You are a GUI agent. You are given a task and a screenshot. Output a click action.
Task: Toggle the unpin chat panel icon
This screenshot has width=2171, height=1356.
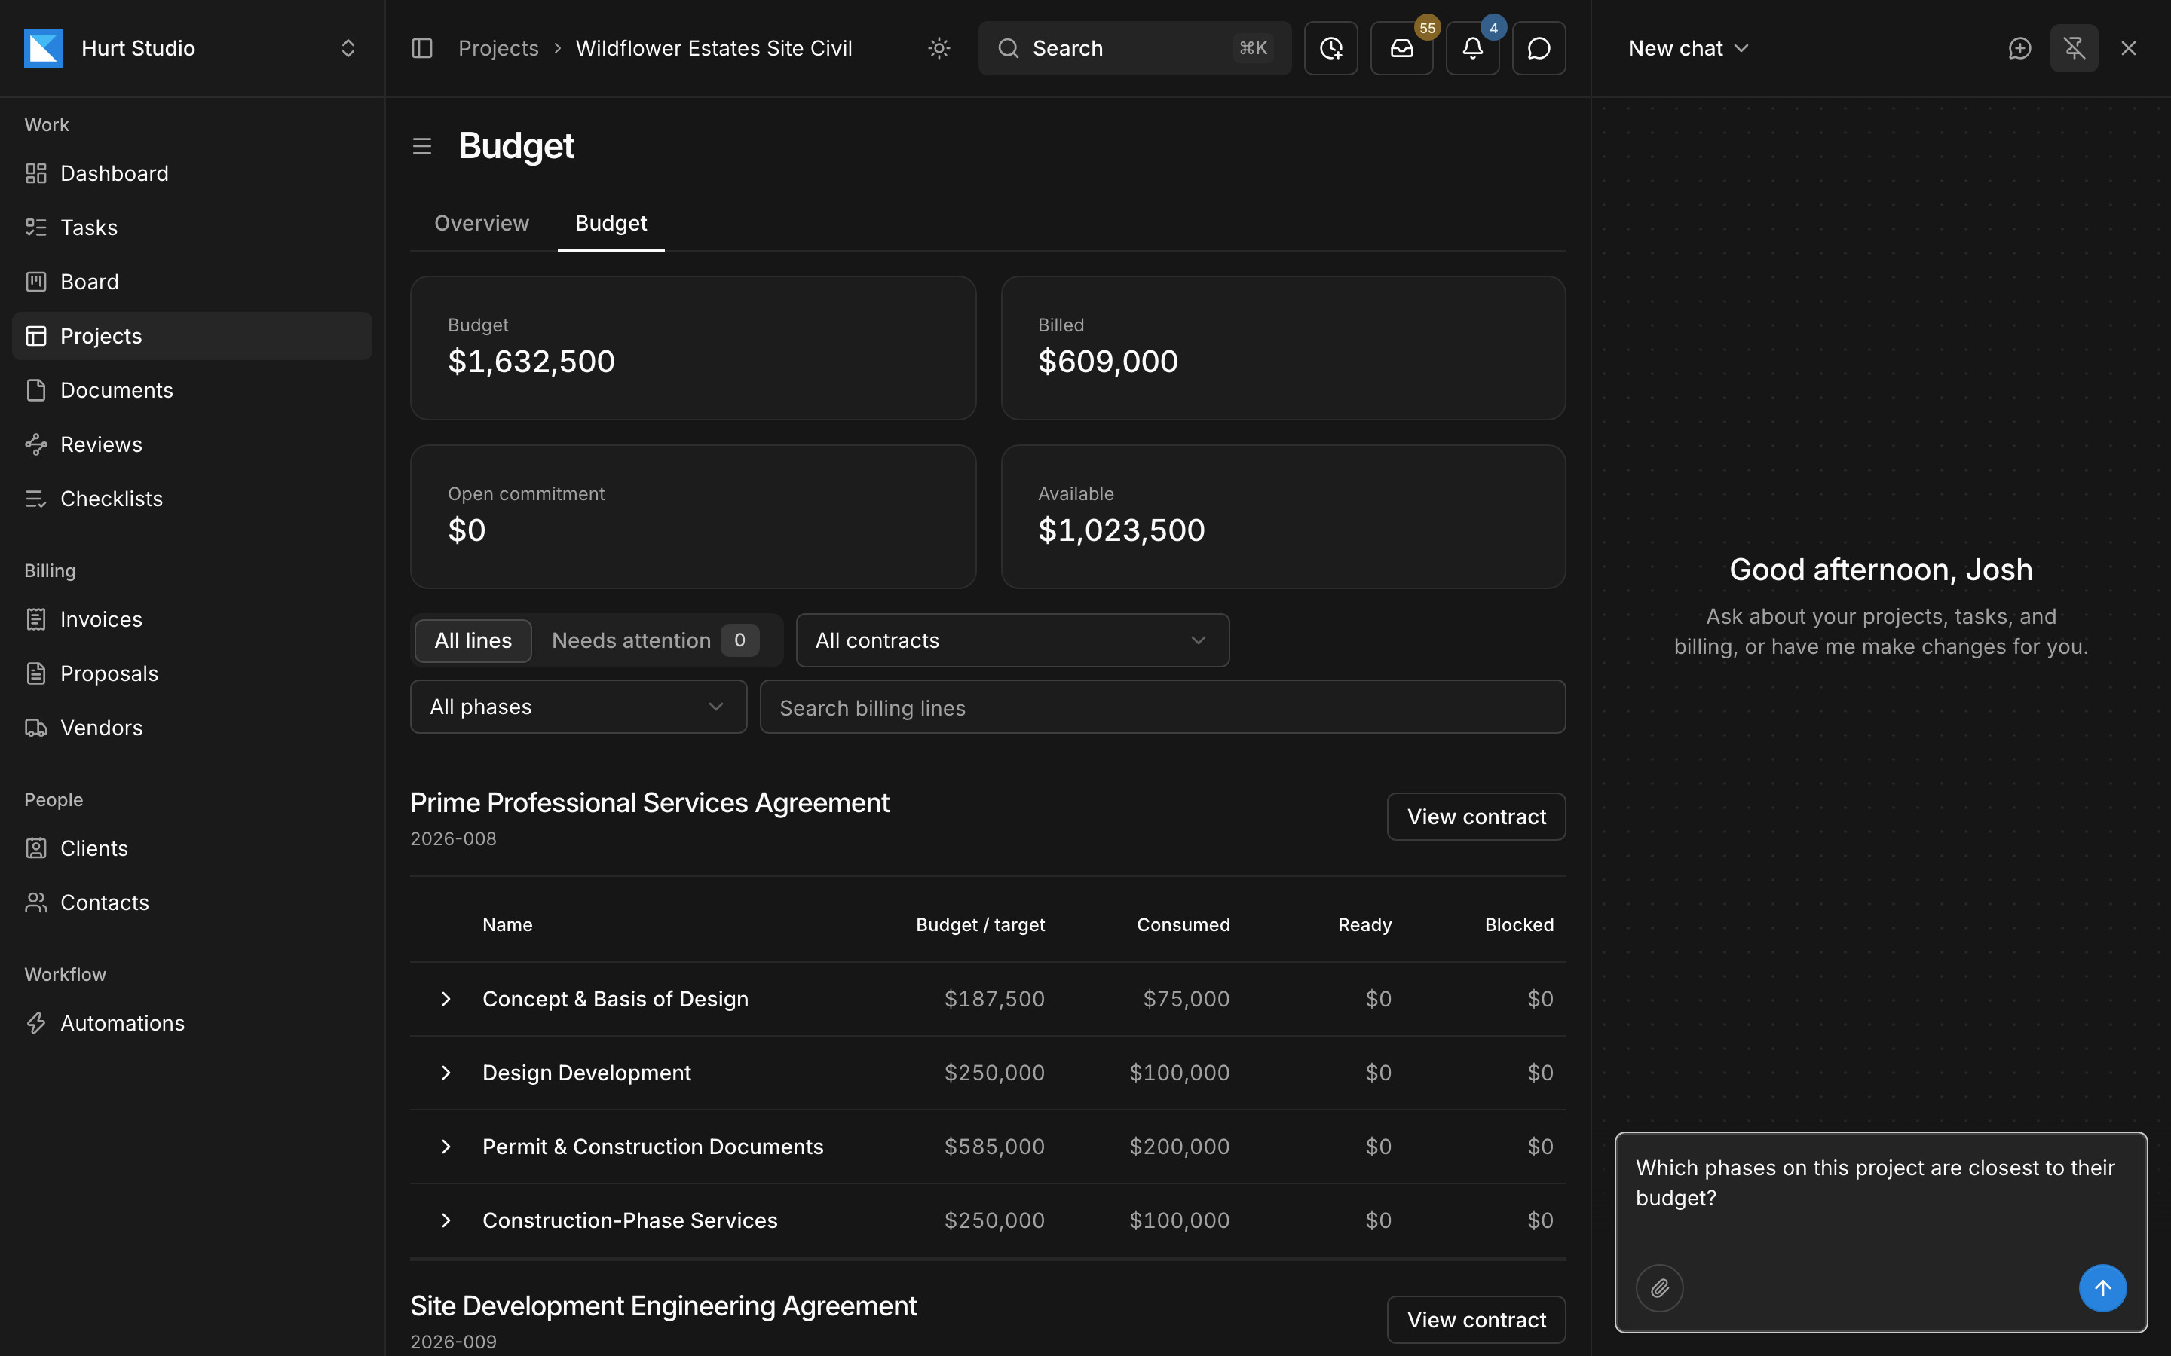point(2073,48)
